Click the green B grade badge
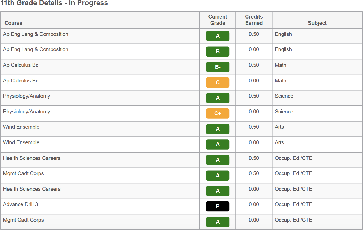 tap(217, 52)
